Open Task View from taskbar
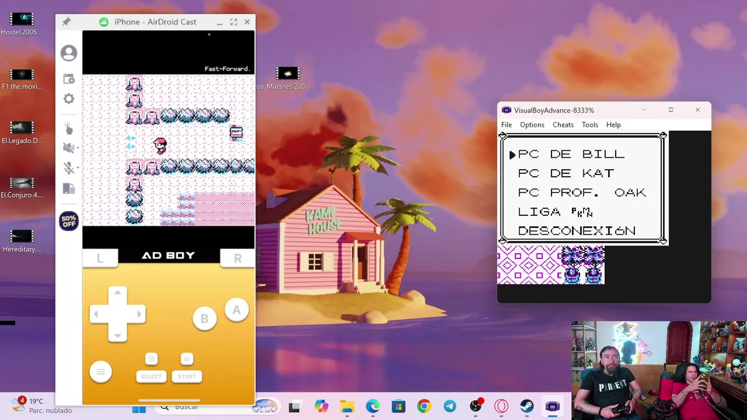This screenshot has width=747, height=420. 294,407
